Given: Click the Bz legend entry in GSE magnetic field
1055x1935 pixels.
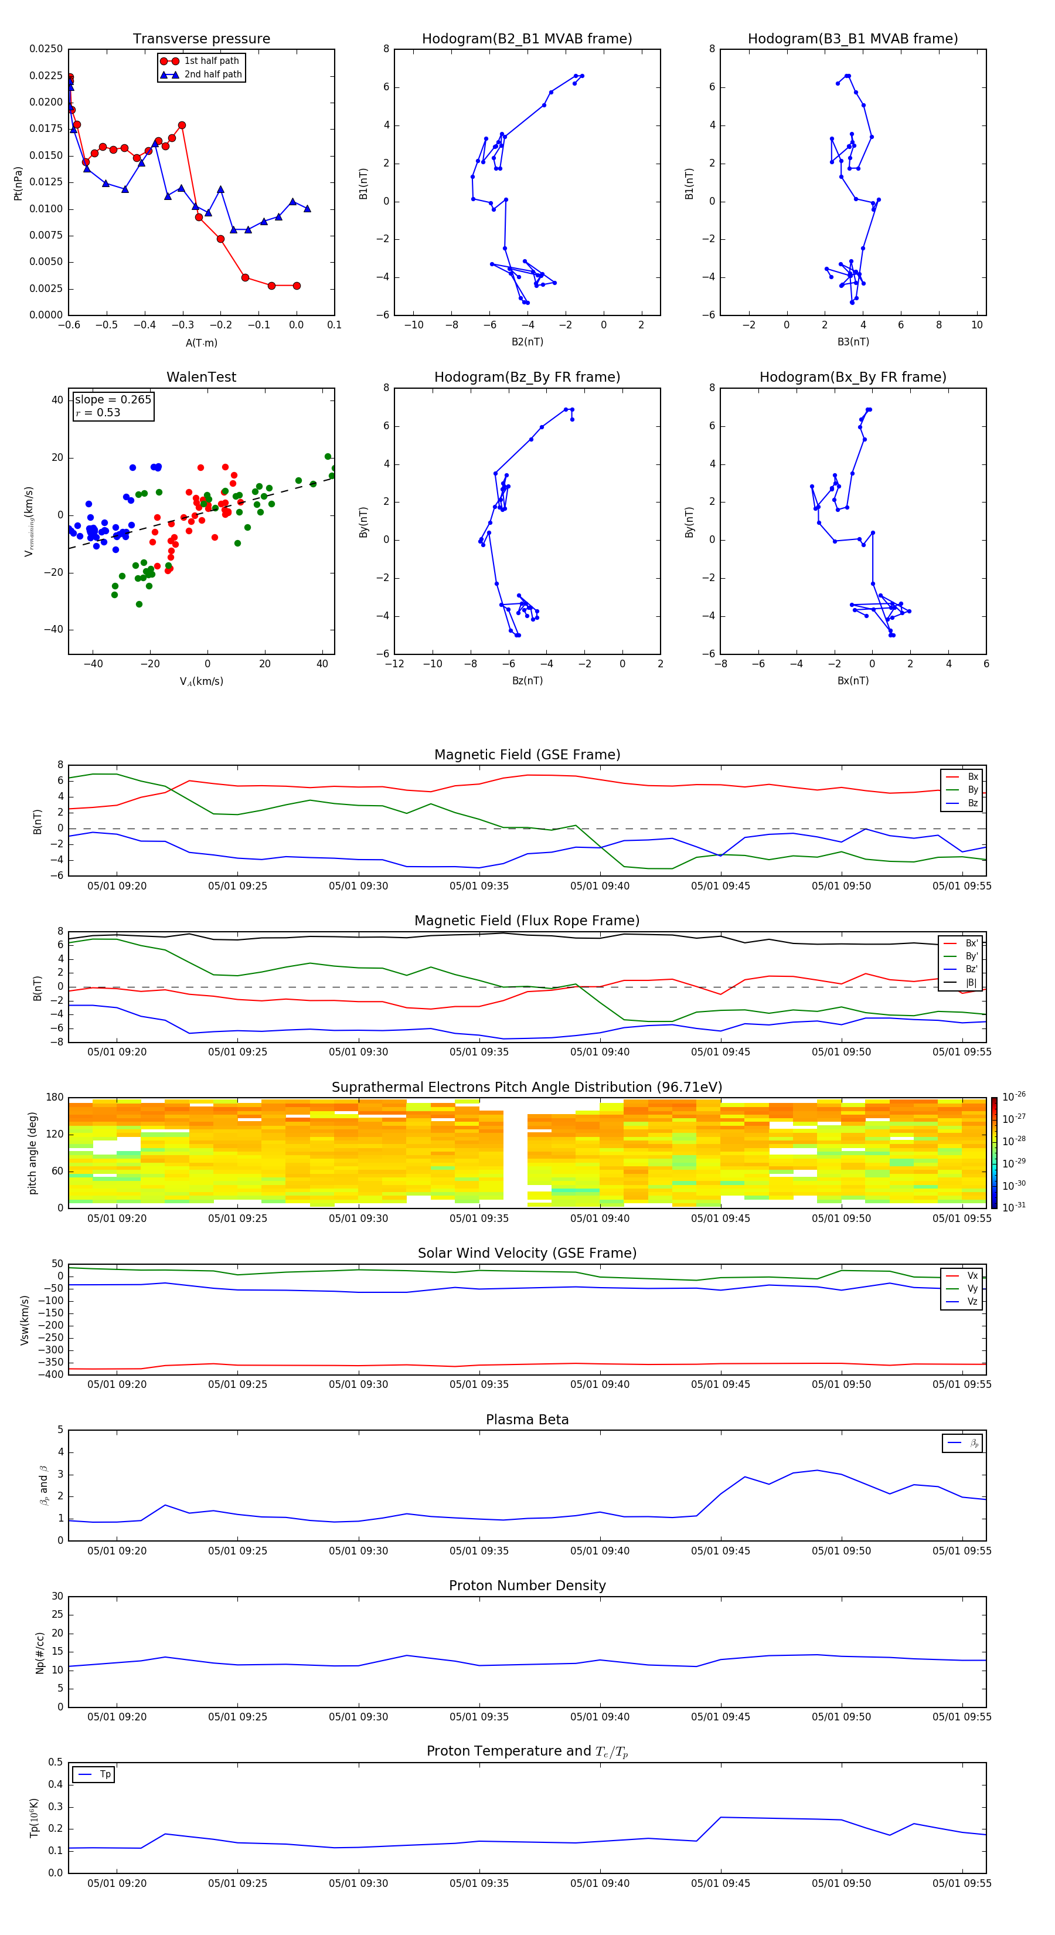Looking at the screenshot, I should pos(962,803).
